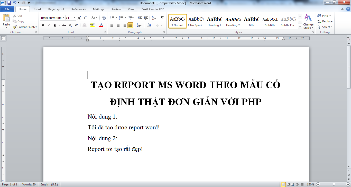Switch to the Page Layout tab
The height and width of the screenshot is (187, 351).
point(56,9)
